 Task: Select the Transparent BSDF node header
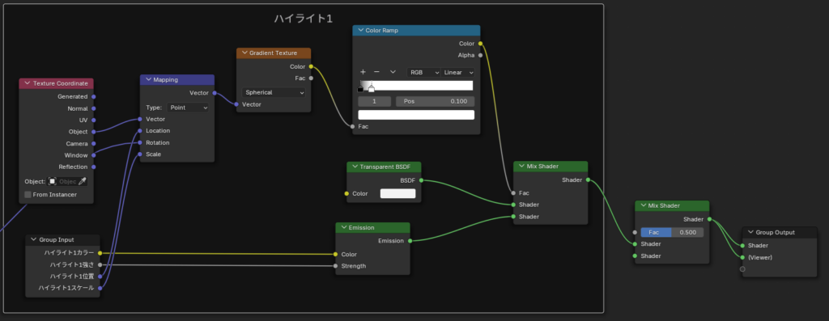coord(384,167)
